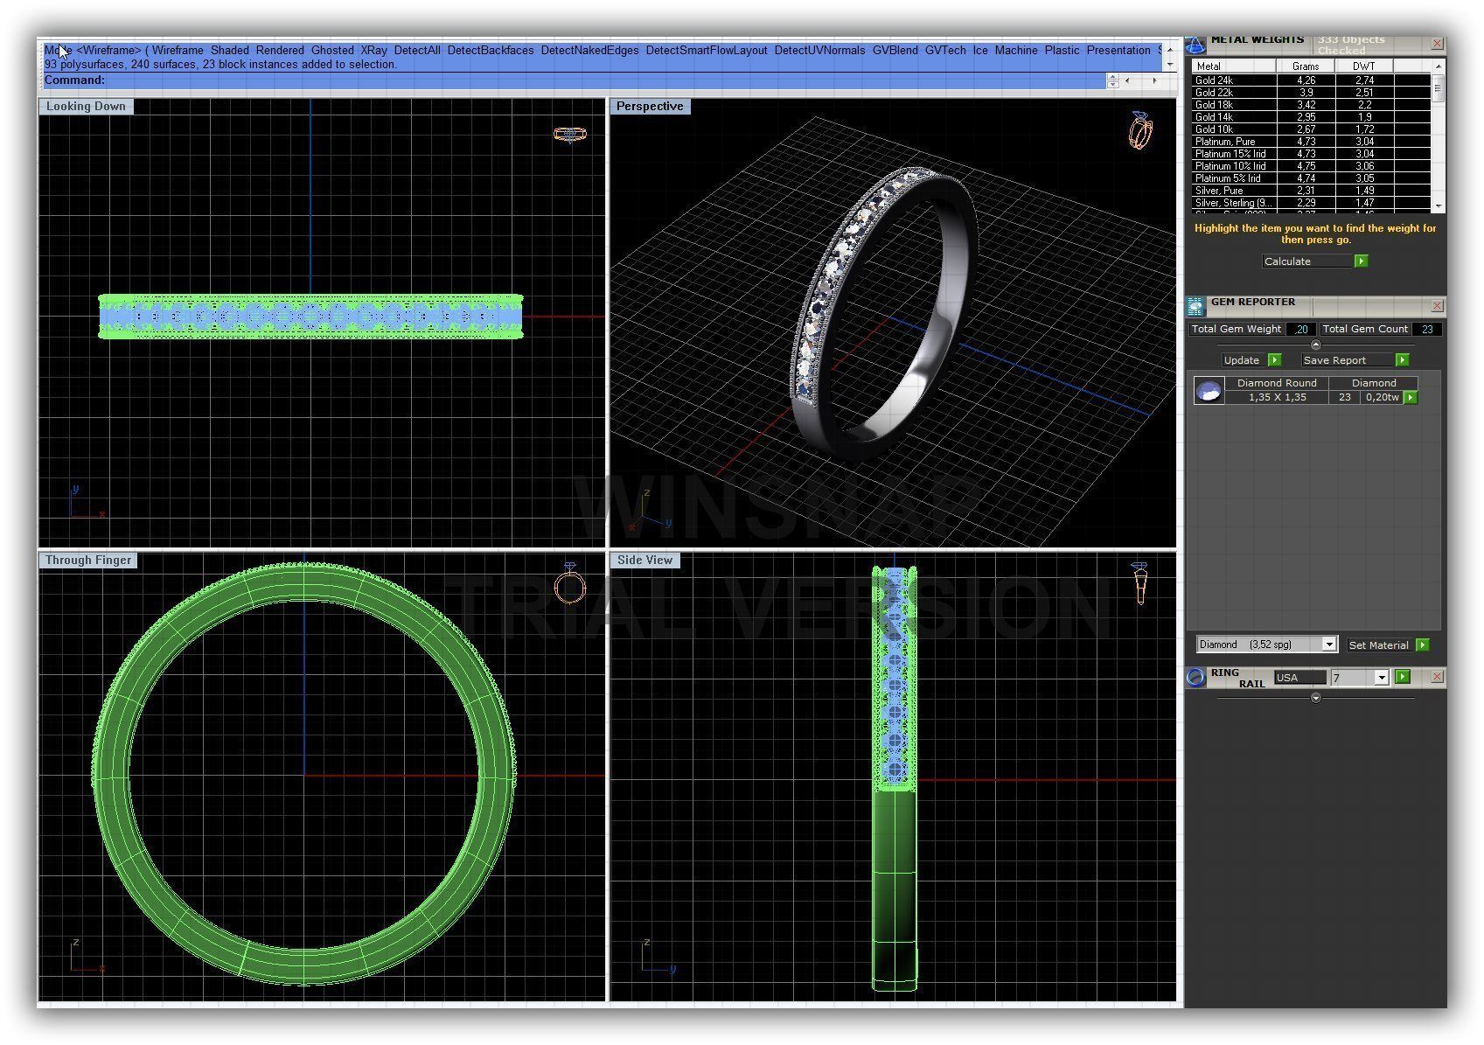Close the Gem Reporter panel
This screenshot has height=1045, width=1484.
pos(1437,306)
